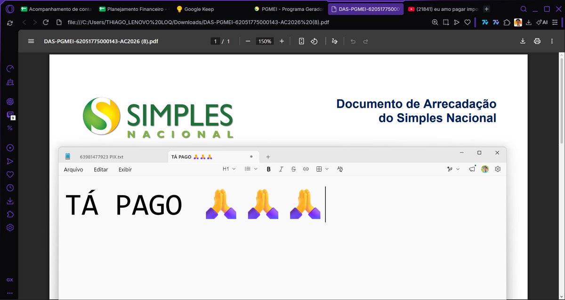Click the PDF page number field
Image resolution: width=565 pixels, height=300 pixels.
pyautogui.click(x=216, y=41)
